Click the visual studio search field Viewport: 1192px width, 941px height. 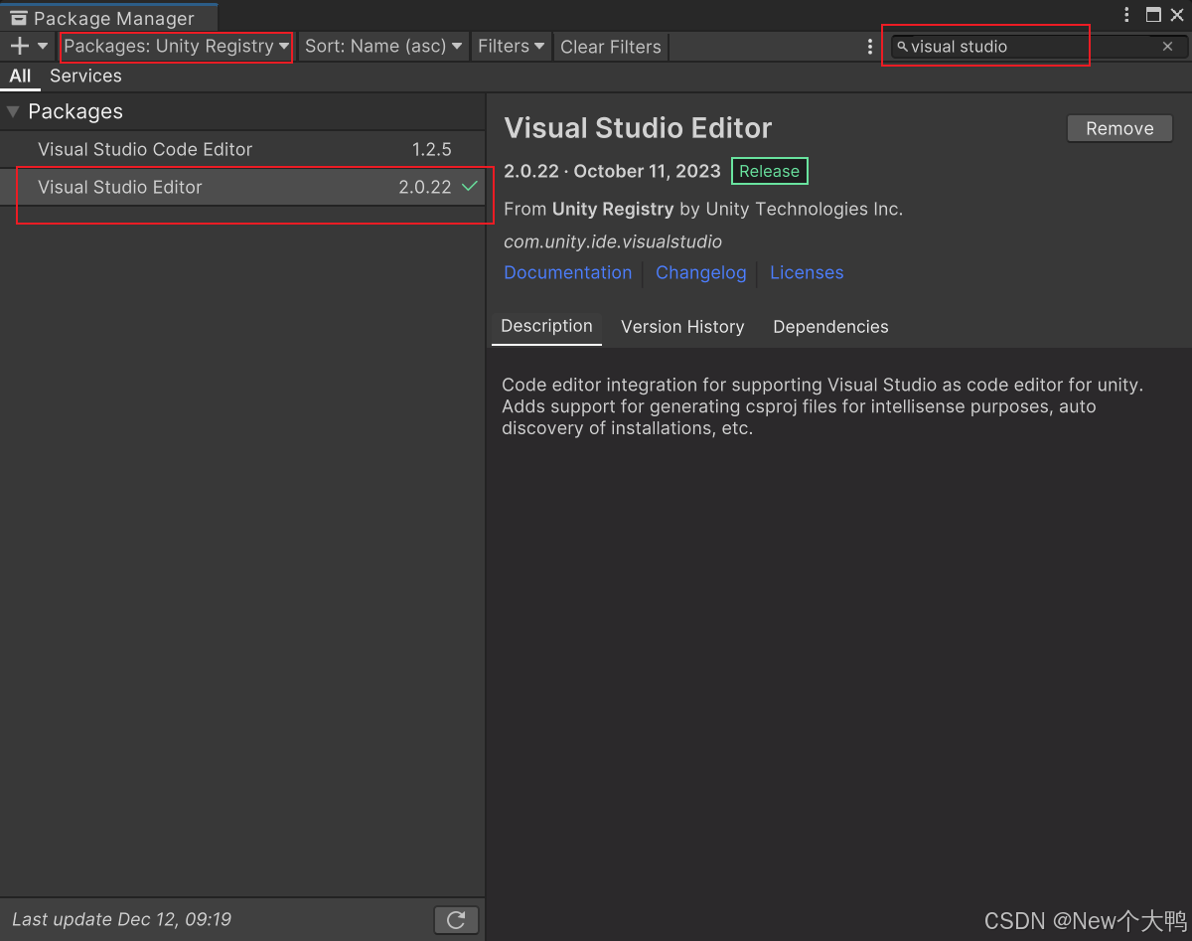pyautogui.click(x=1037, y=47)
